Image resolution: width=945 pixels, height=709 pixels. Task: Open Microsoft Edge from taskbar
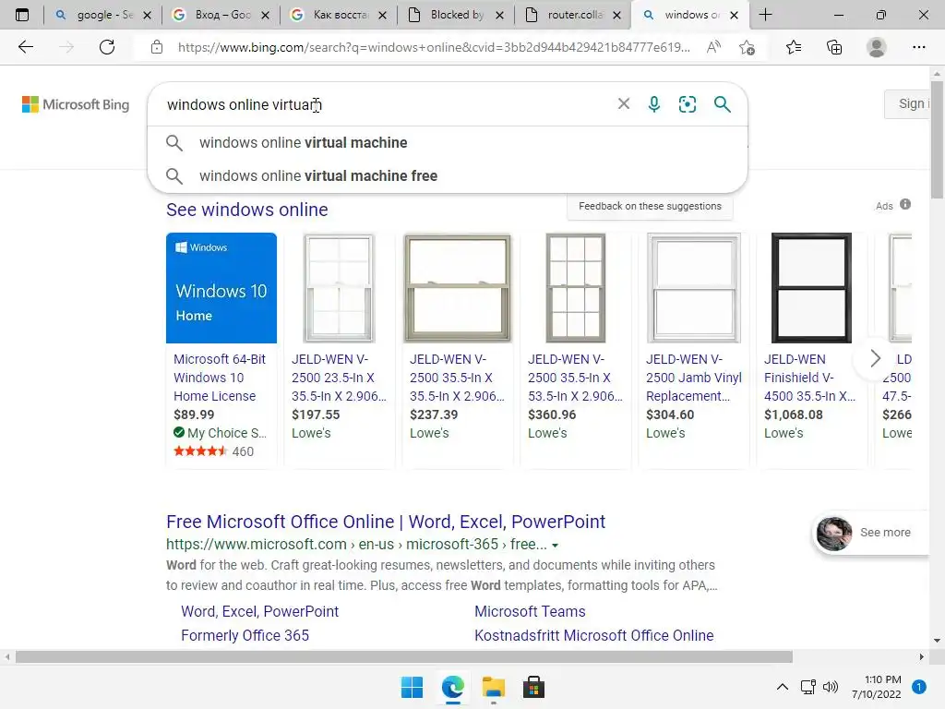[x=452, y=687]
